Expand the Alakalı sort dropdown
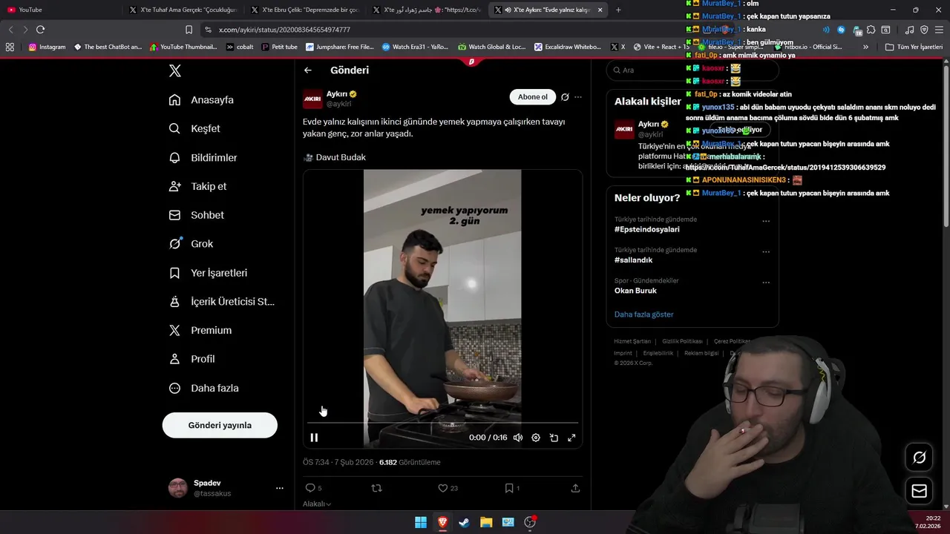Viewport: 950px width, 534px height. pos(317,504)
